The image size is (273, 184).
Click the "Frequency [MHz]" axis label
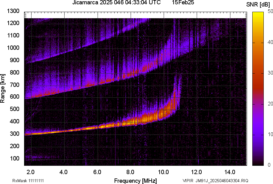tap(136, 181)
